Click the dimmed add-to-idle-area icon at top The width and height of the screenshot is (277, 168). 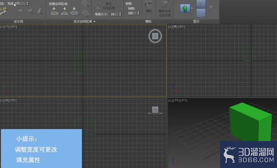click(85, 3)
